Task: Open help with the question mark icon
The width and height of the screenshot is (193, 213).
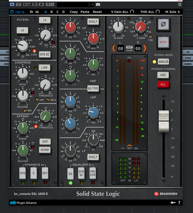Action: [179, 203]
